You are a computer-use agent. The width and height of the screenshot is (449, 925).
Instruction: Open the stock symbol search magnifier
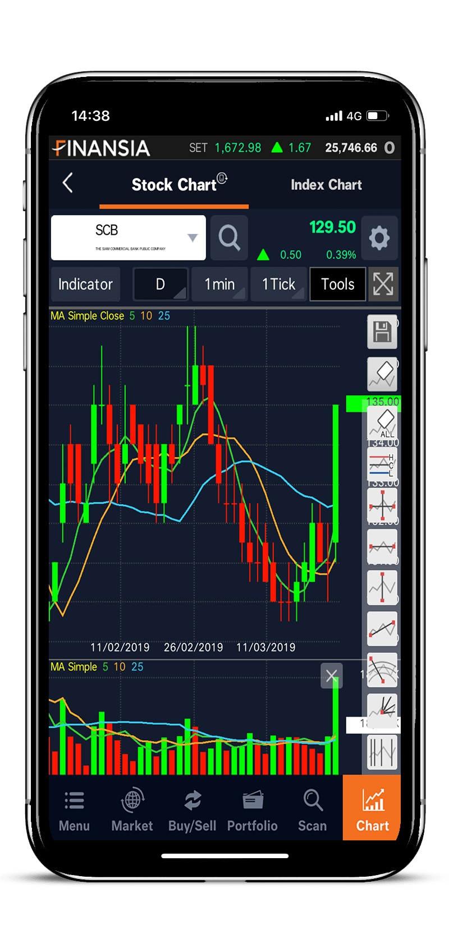click(229, 238)
